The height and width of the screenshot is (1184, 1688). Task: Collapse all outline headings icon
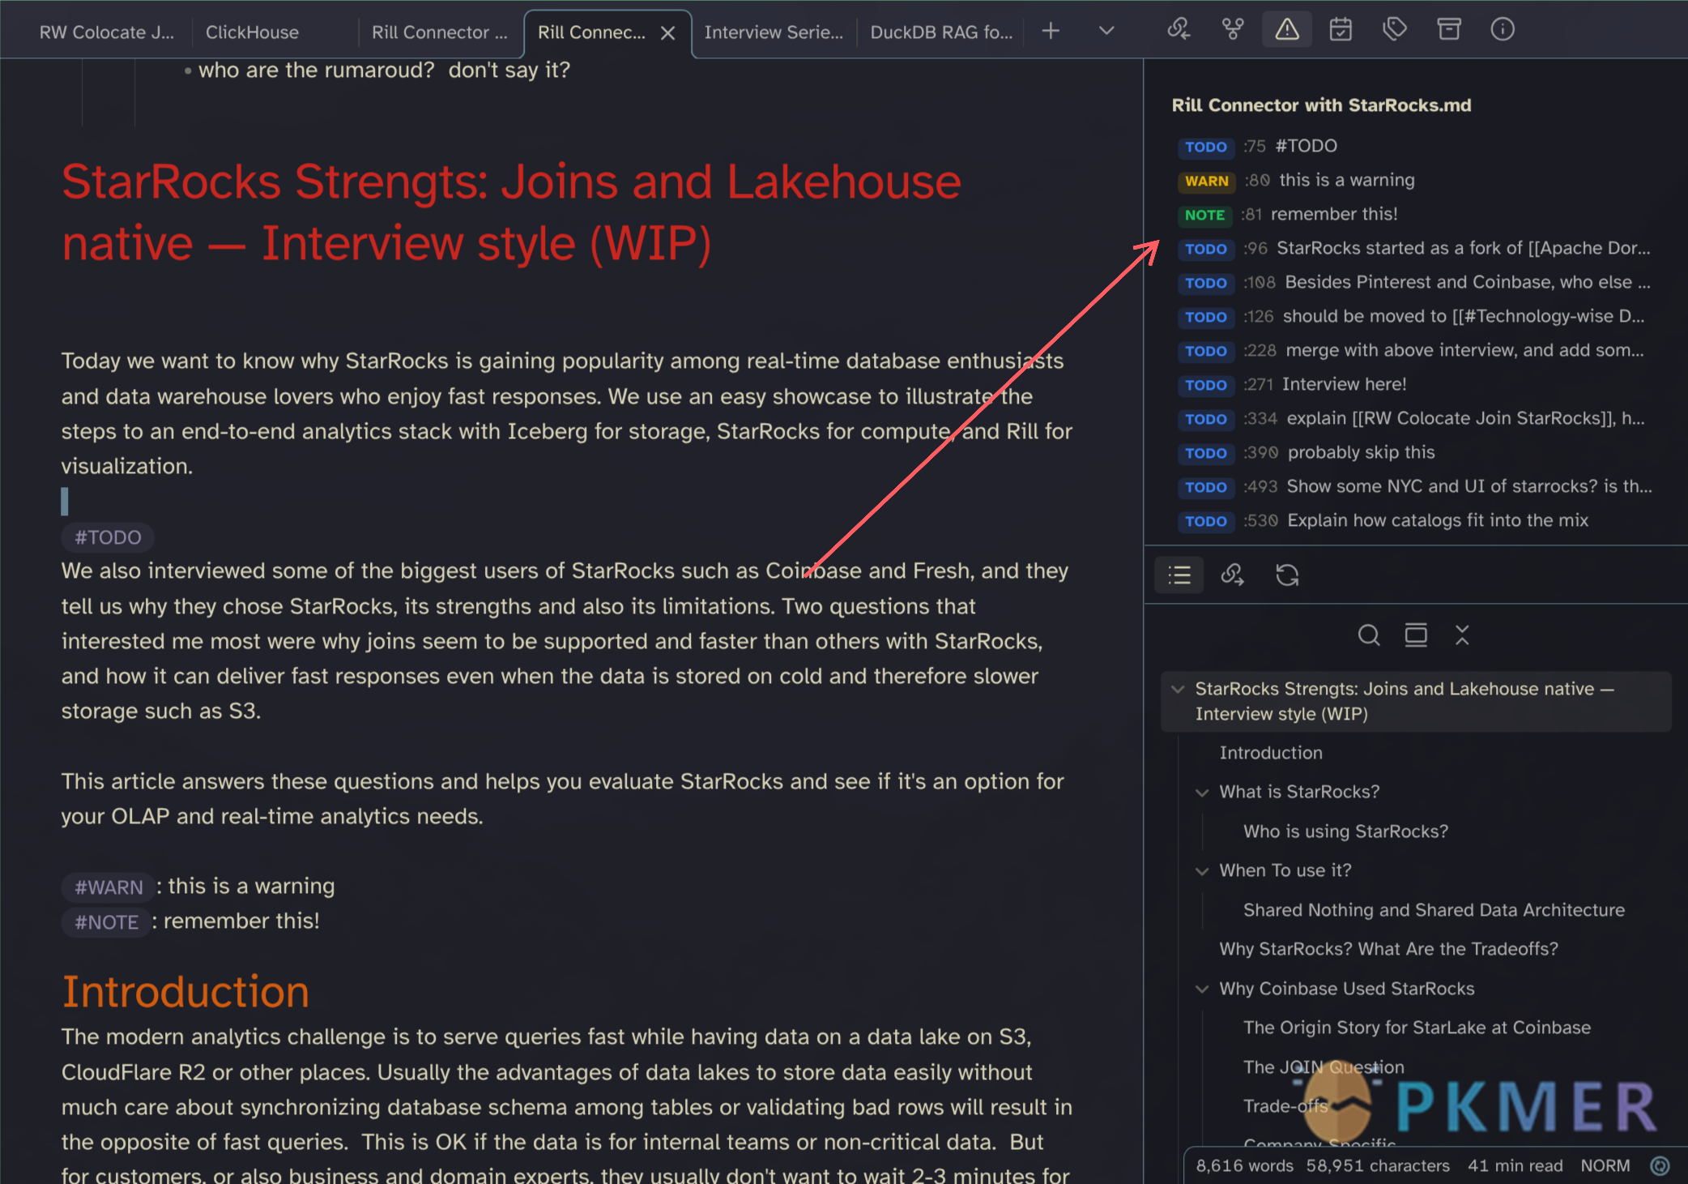tap(1462, 635)
